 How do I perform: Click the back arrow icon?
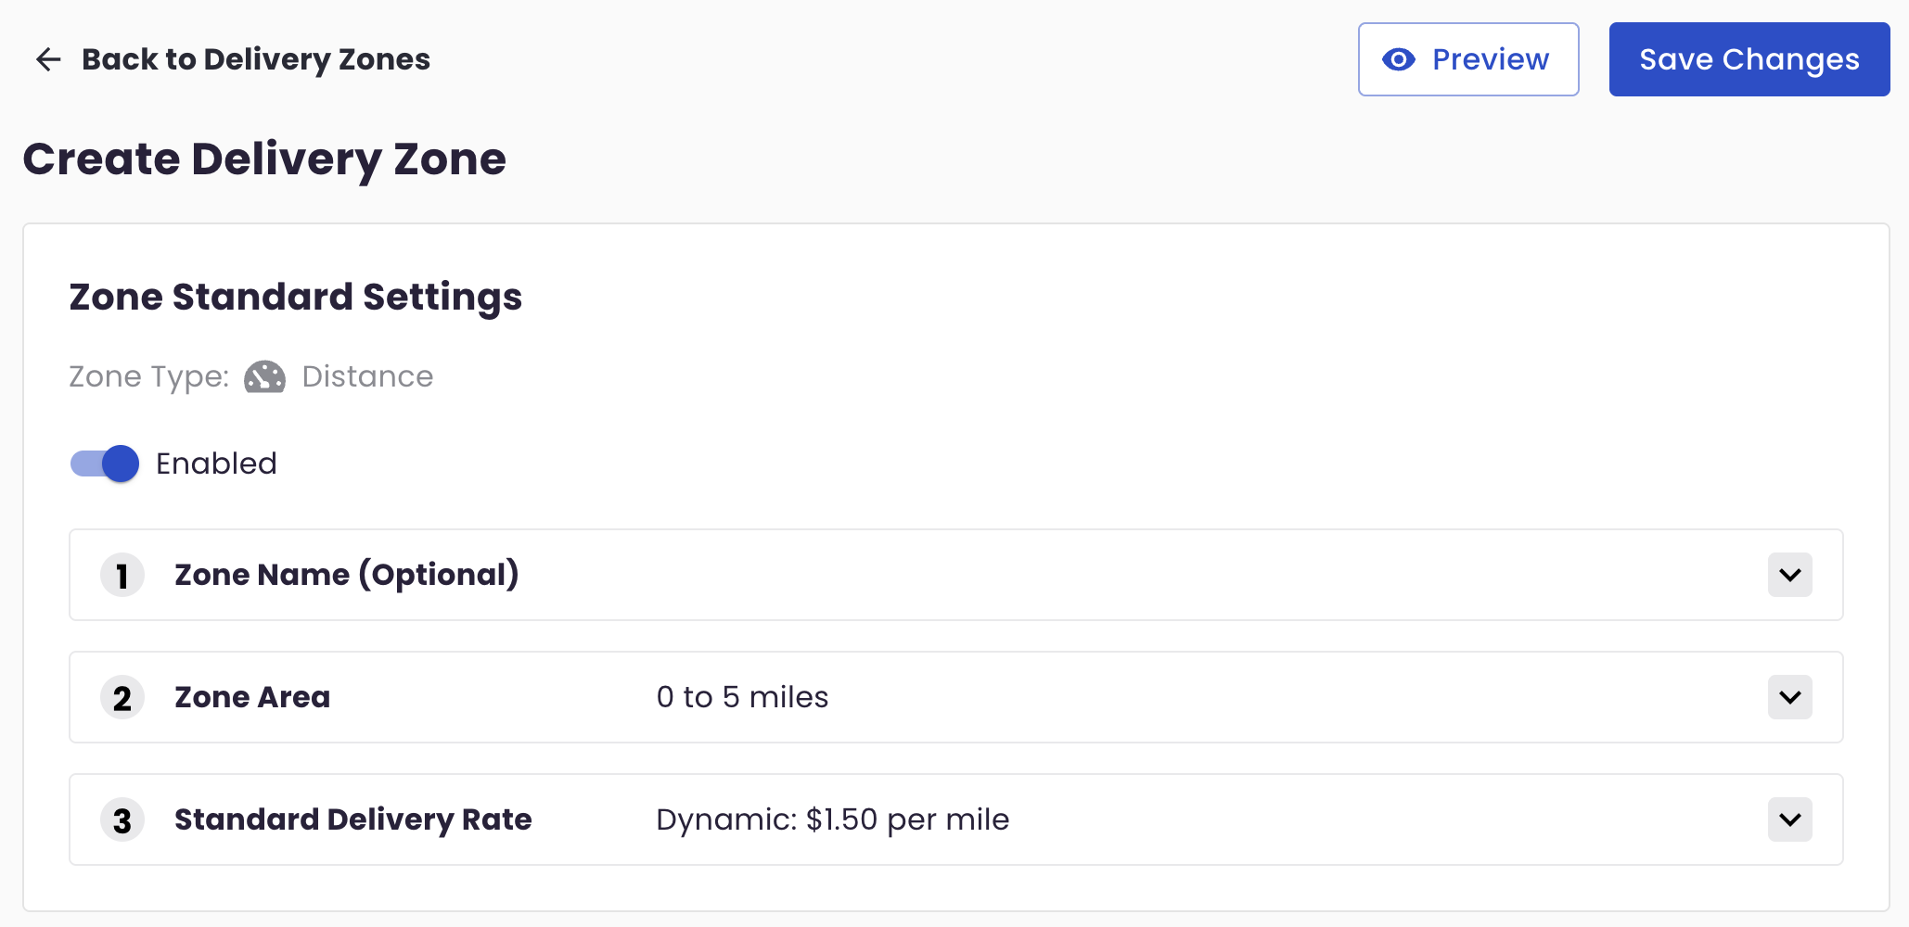click(x=48, y=59)
